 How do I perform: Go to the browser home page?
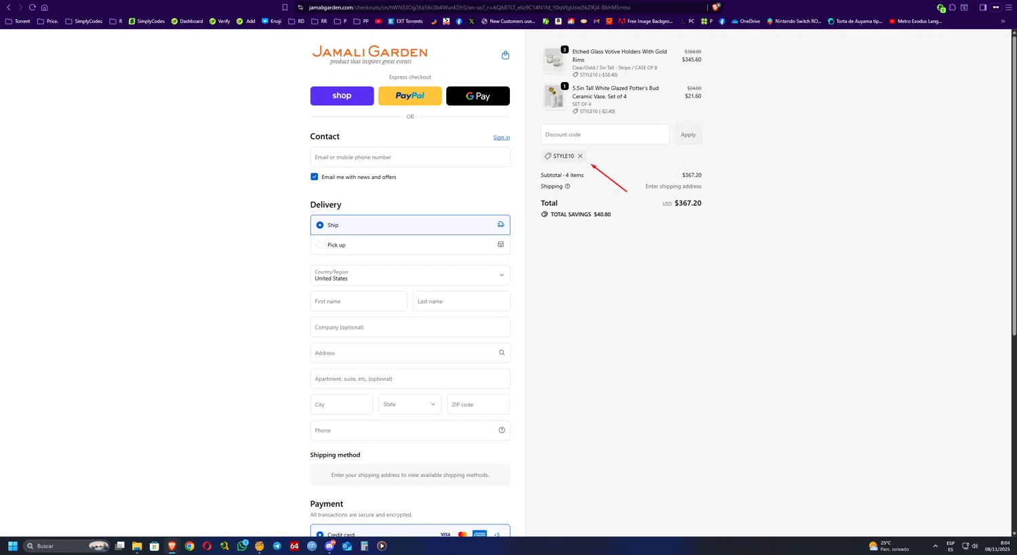pyautogui.click(x=44, y=7)
